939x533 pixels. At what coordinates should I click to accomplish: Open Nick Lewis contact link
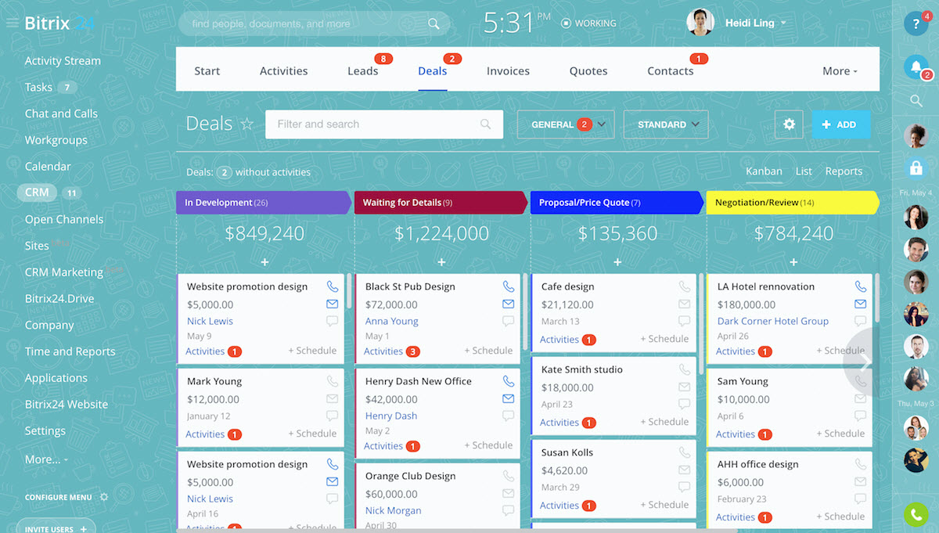(x=210, y=321)
